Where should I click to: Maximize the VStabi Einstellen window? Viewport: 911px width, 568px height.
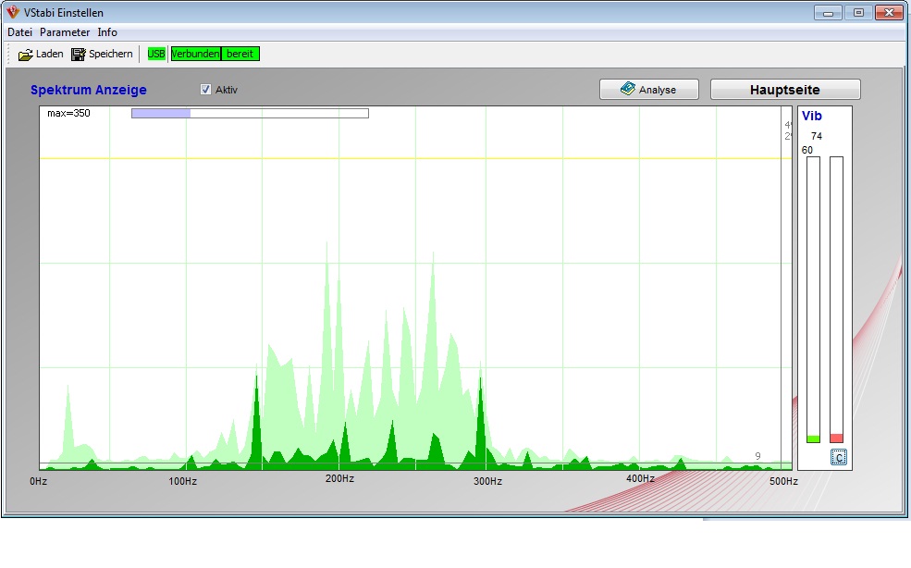tap(858, 13)
